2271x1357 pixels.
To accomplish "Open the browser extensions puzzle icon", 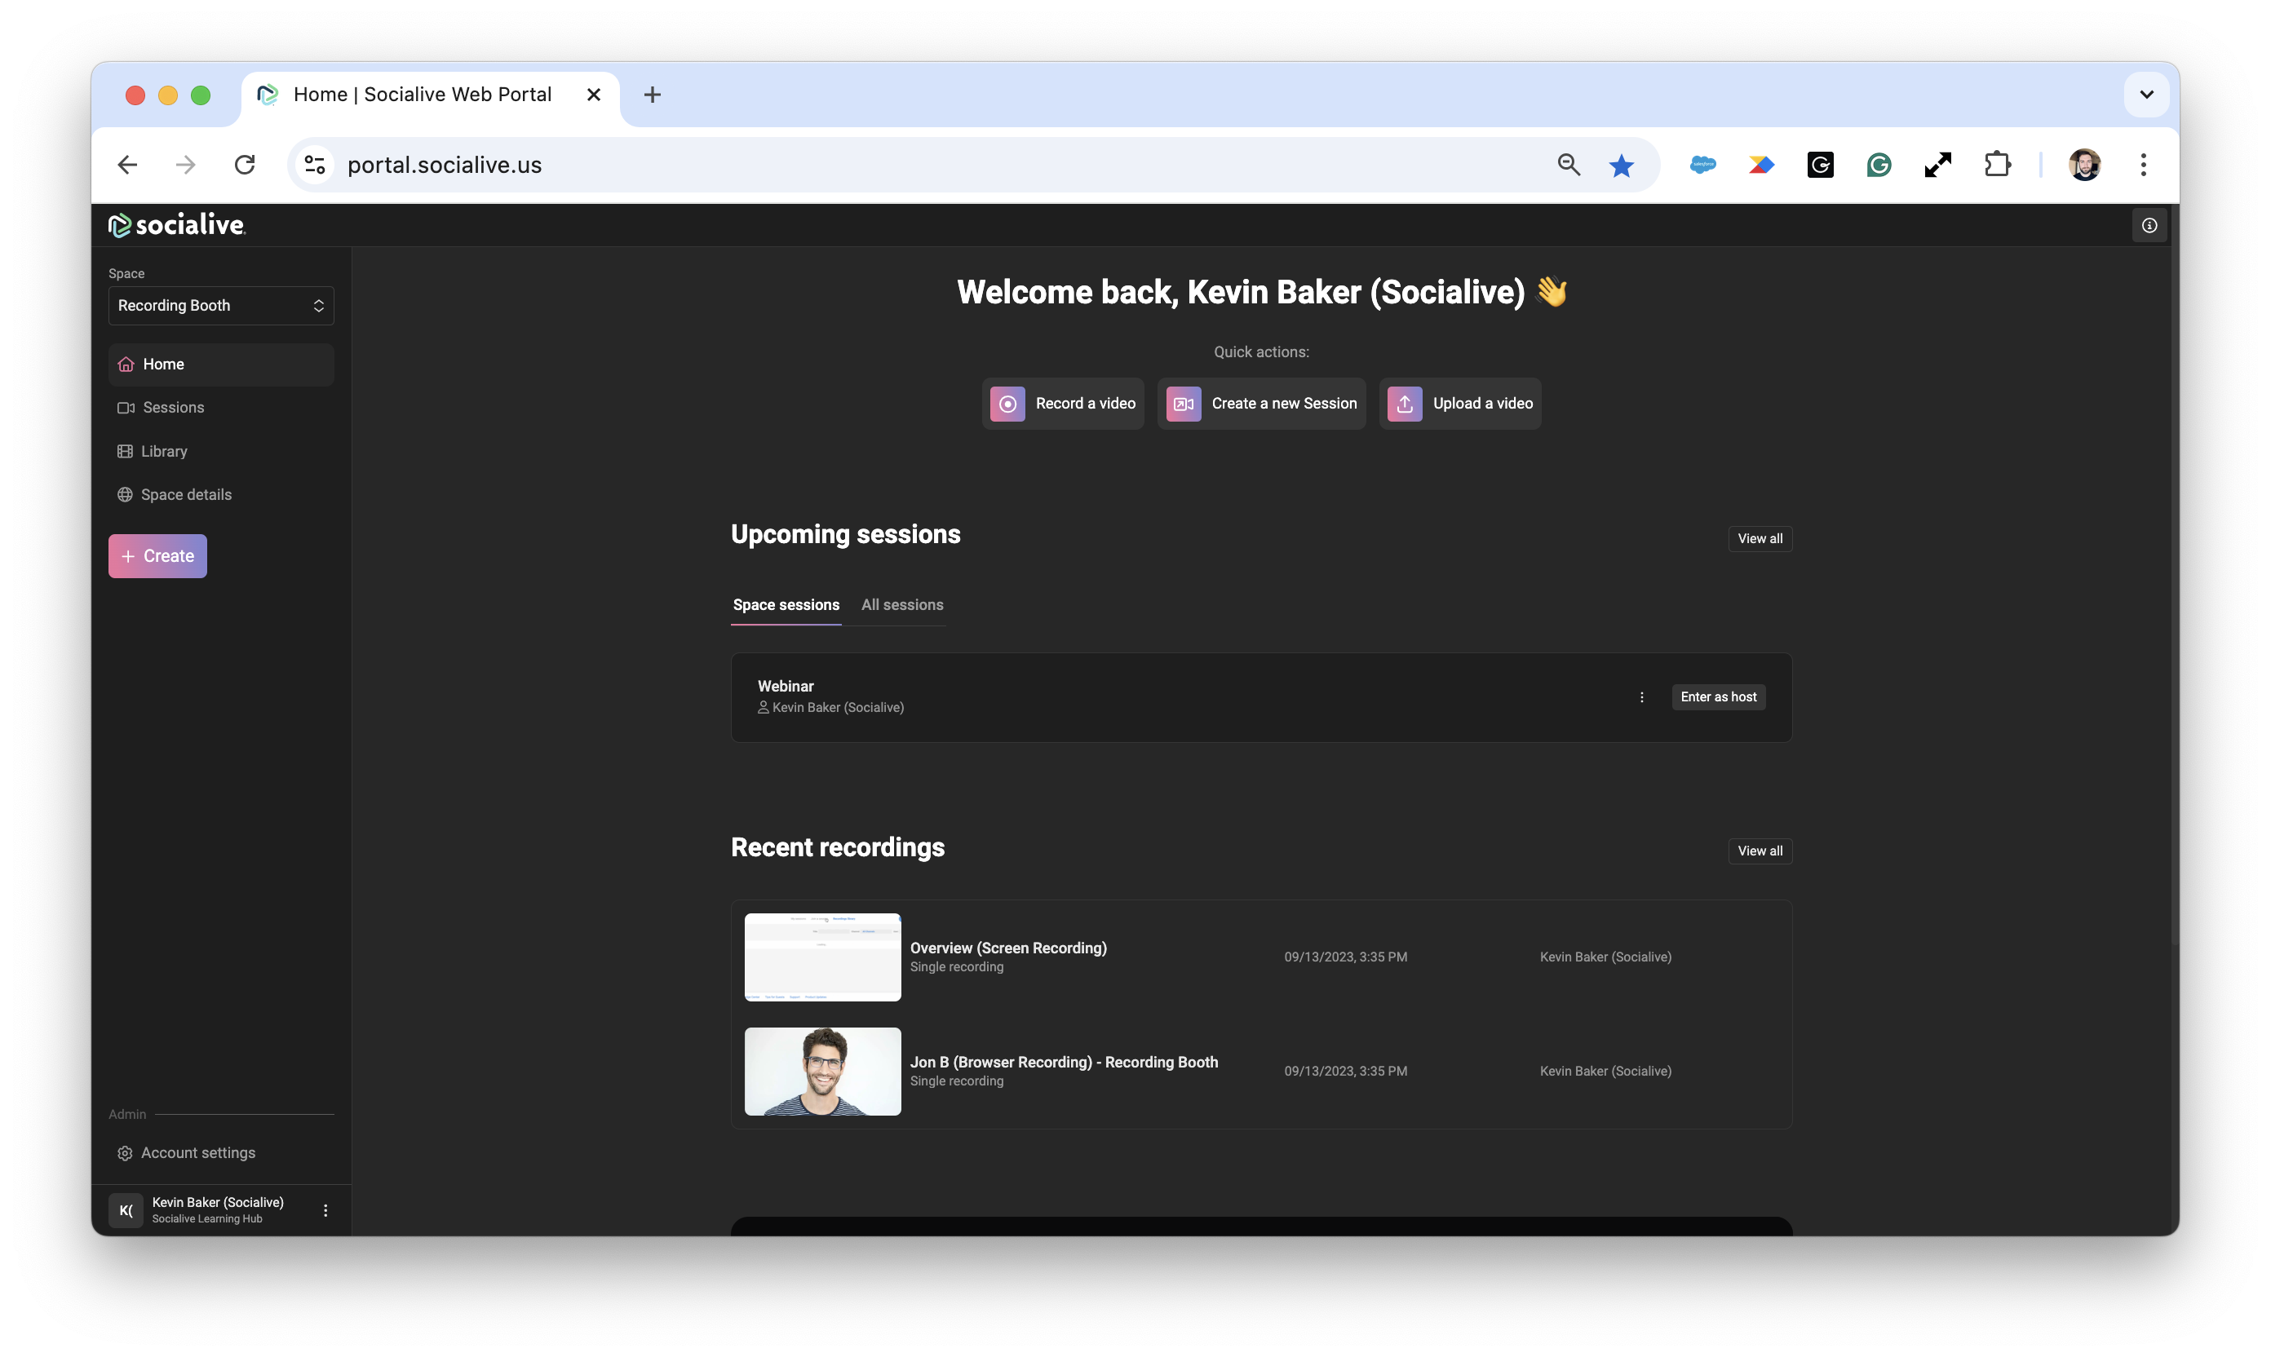I will click(x=1998, y=166).
